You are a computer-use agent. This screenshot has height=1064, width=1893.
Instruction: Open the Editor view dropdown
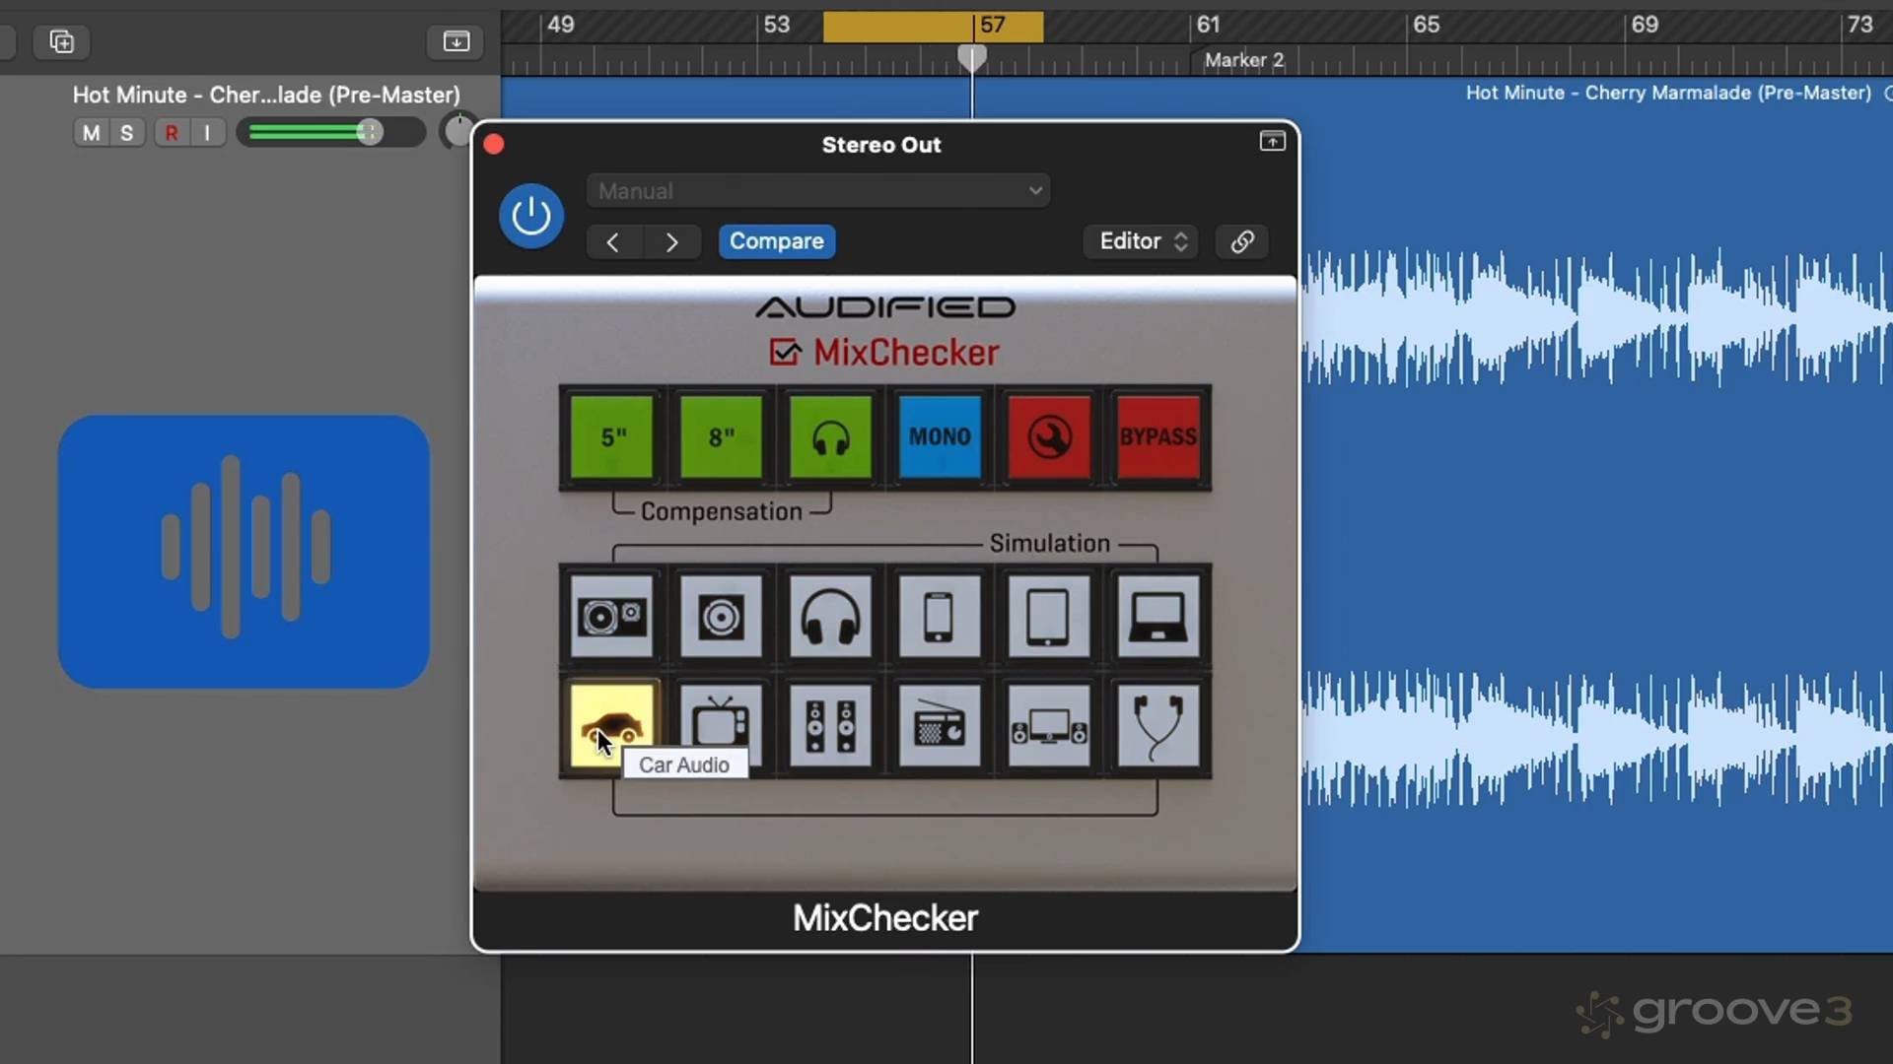1142,241
